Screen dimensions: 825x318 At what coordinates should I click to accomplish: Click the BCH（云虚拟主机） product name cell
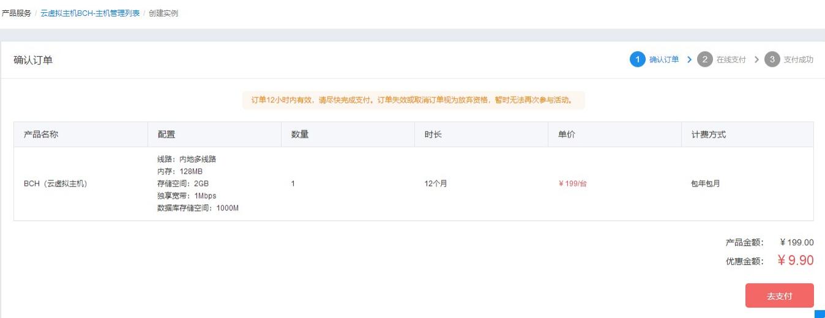pos(55,183)
